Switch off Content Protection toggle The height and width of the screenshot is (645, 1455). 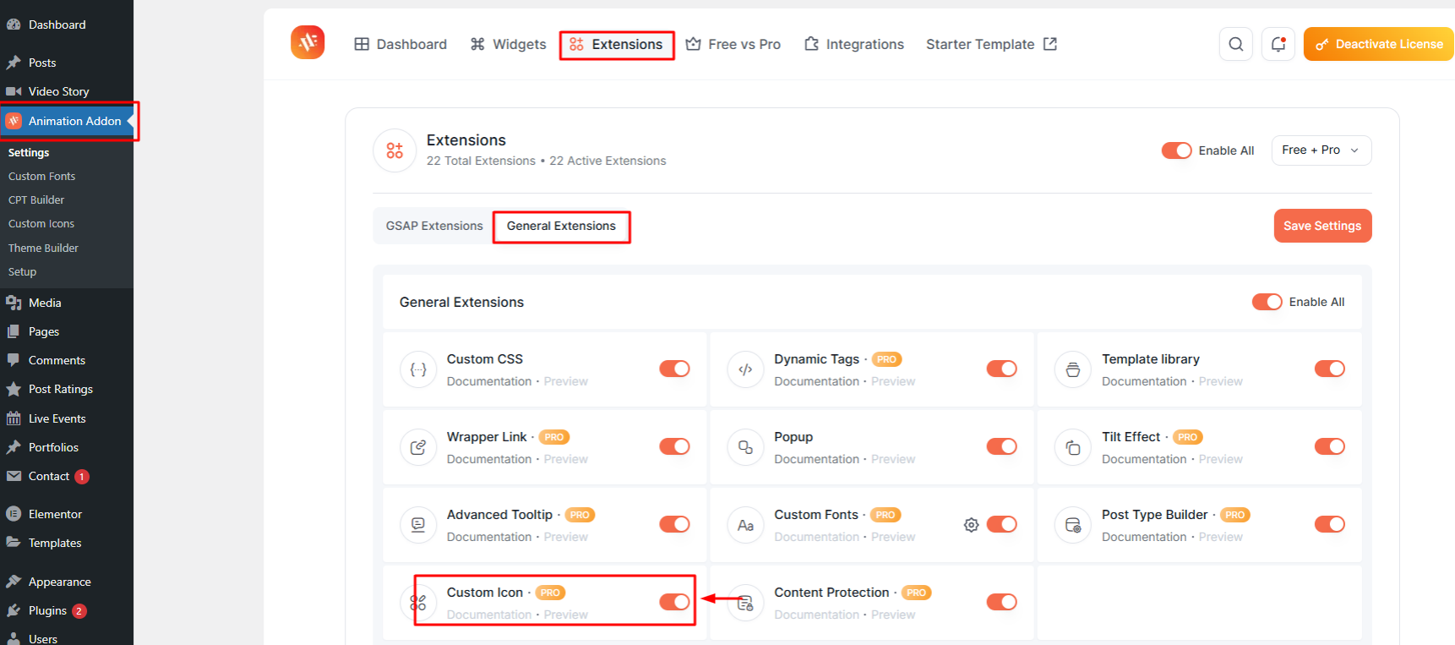[x=1001, y=602]
